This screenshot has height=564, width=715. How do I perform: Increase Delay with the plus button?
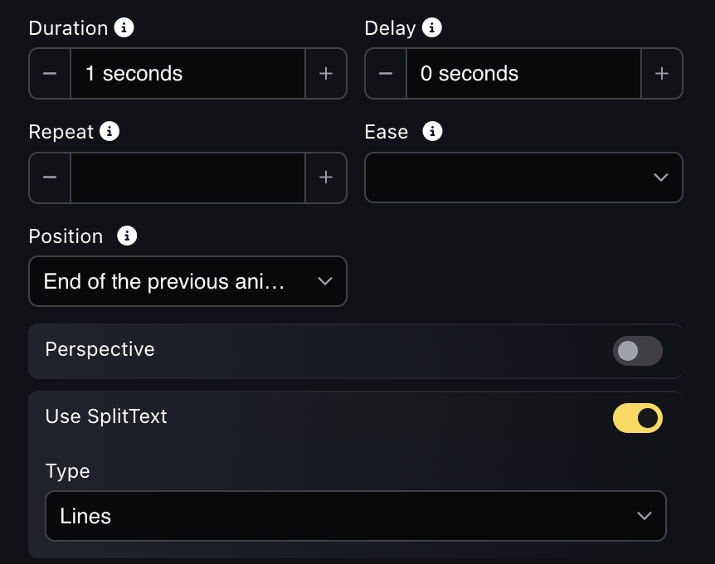(662, 74)
